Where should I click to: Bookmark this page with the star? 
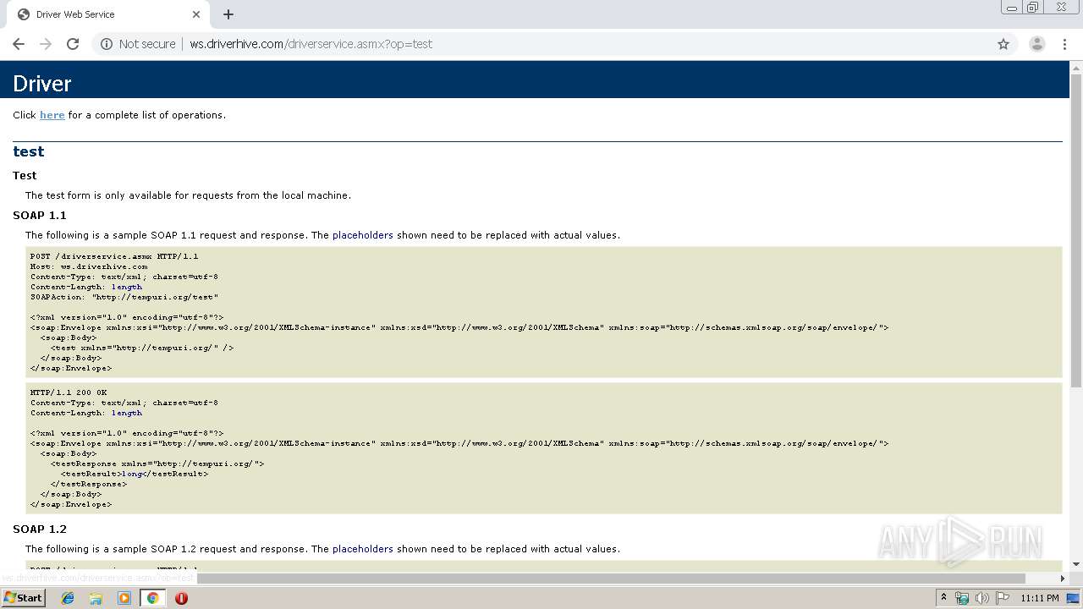click(x=1003, y=44)
